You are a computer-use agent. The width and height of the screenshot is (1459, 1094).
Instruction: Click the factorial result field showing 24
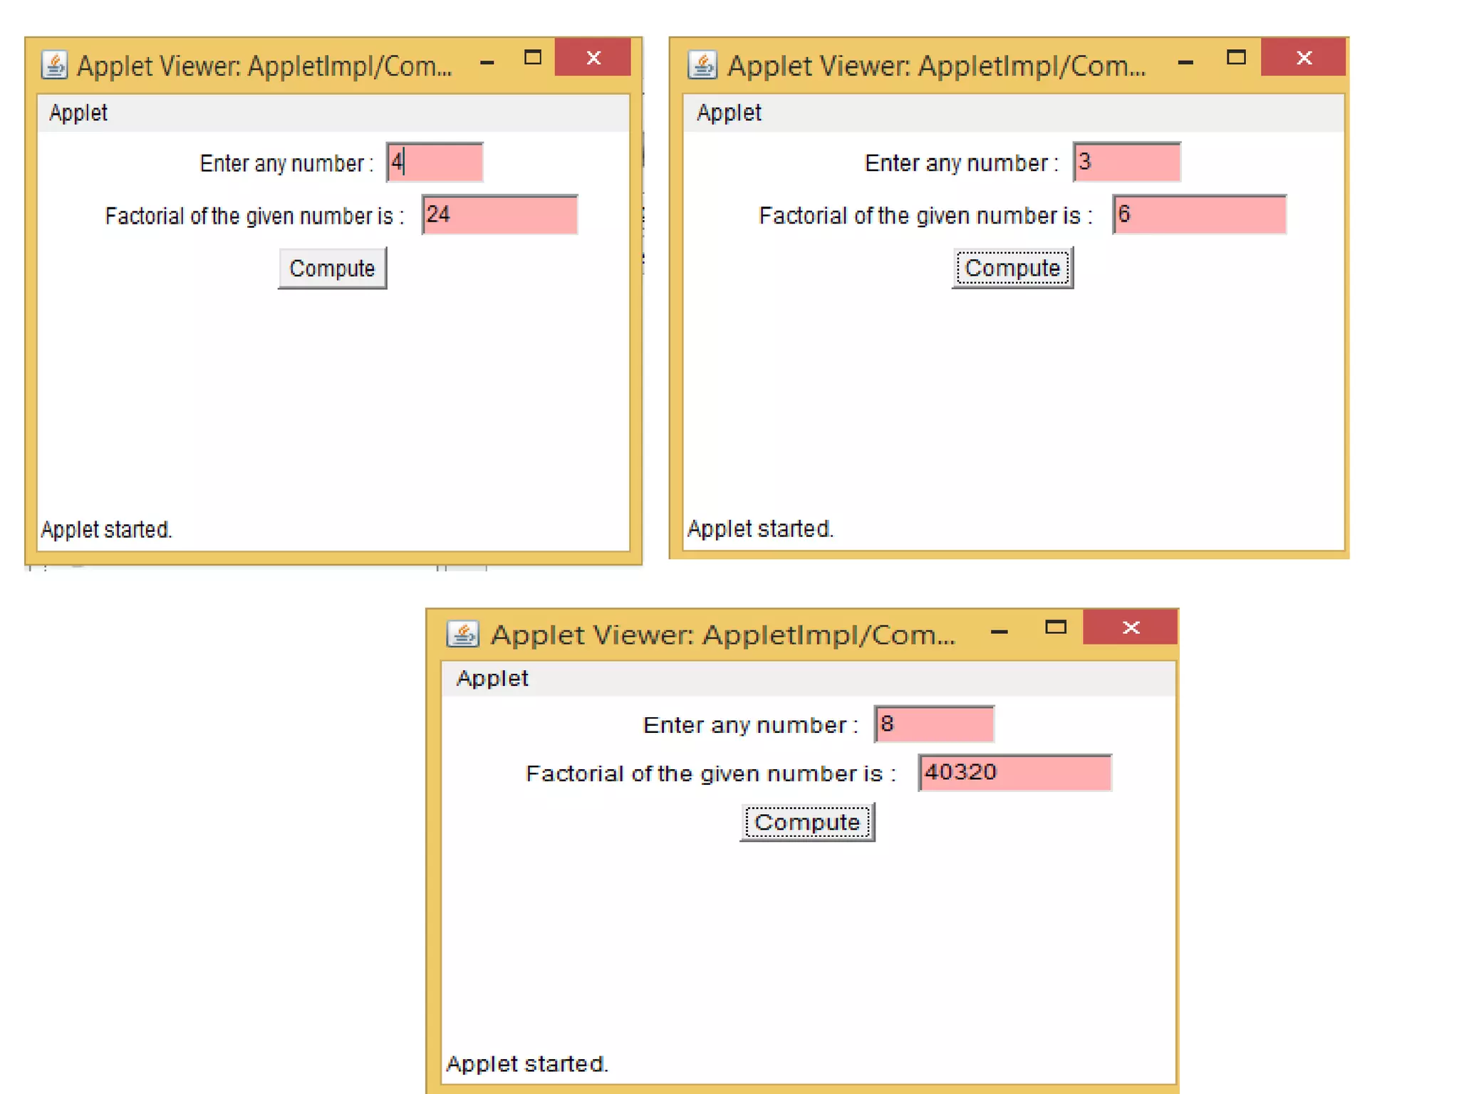pyautogui.click(x=499, y=214)
